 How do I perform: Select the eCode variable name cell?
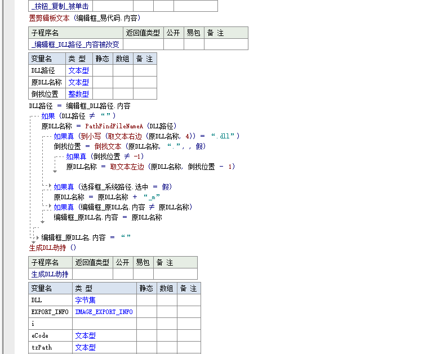click(50, 335)
